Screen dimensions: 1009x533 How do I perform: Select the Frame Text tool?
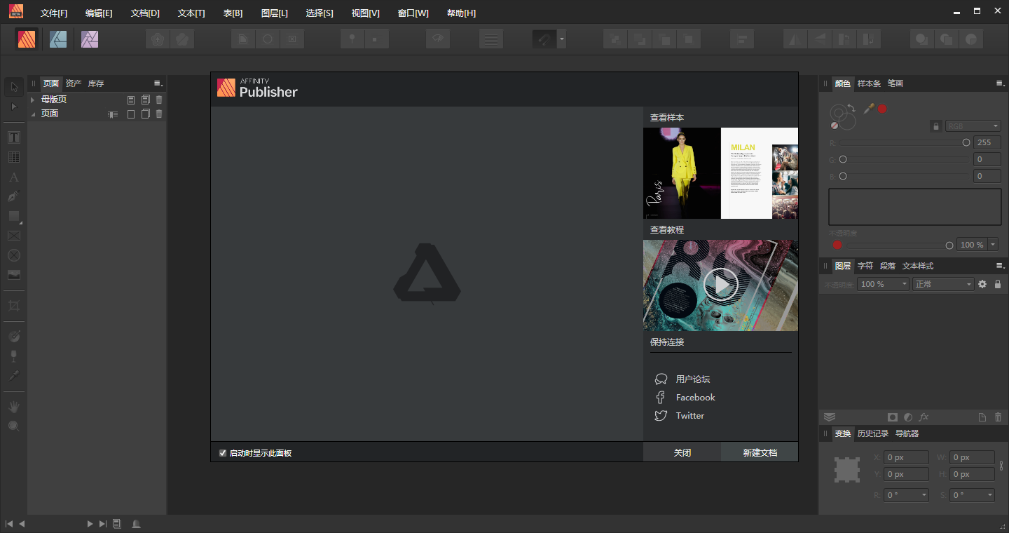pos(14,137)
